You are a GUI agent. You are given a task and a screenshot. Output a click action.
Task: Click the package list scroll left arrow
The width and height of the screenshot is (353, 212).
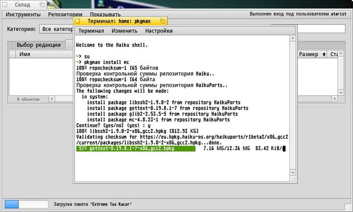[52, 99]
